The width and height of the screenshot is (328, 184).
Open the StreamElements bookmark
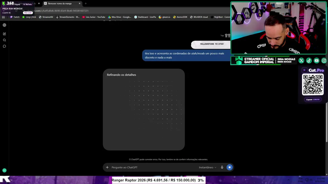[x=68, y=17]
